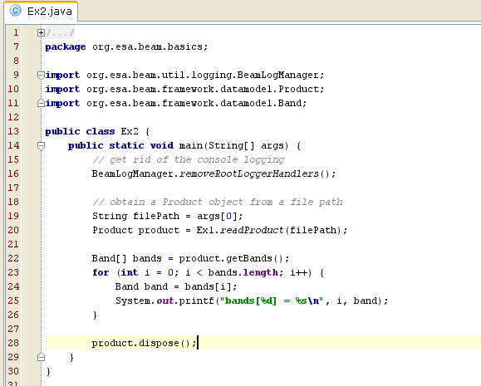Viewport: 481px width, 386px height.
Task: Click on removeRootLoggerHandlers method call
Action: tap(249, 173)
